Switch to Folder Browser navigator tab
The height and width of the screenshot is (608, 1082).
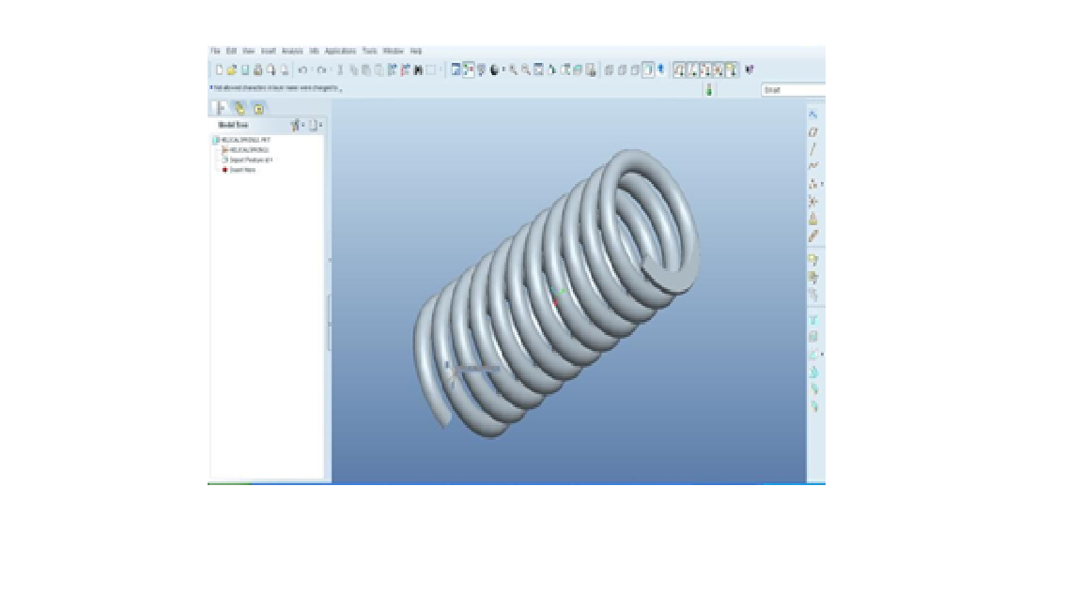click(239, 108)
